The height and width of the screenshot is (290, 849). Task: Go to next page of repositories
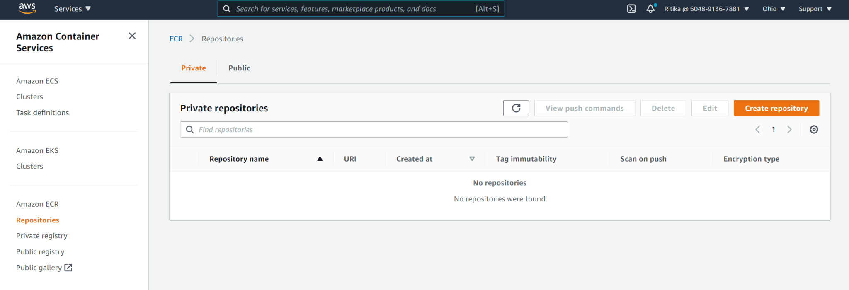(789, 130)
